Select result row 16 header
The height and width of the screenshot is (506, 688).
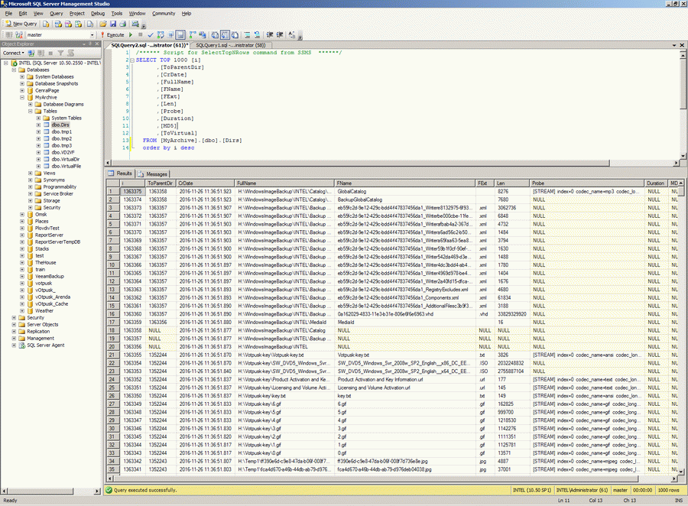click(113, 314)
